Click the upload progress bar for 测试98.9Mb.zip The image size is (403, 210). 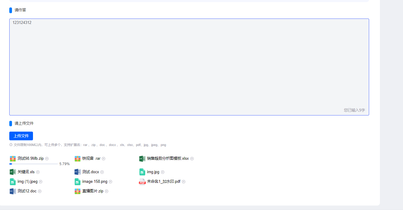pyautogui.click(x=34, y=164)
